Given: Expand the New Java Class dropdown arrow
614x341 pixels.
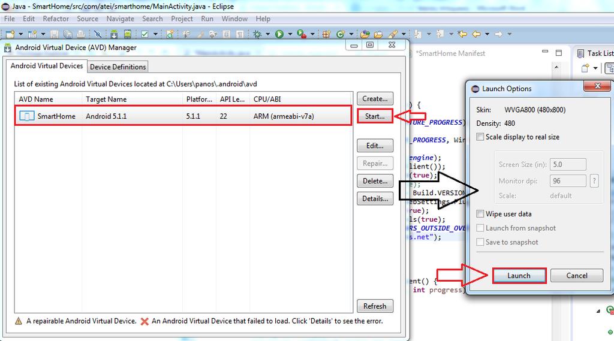Looking at the screenshot, I should pos(351,34).
